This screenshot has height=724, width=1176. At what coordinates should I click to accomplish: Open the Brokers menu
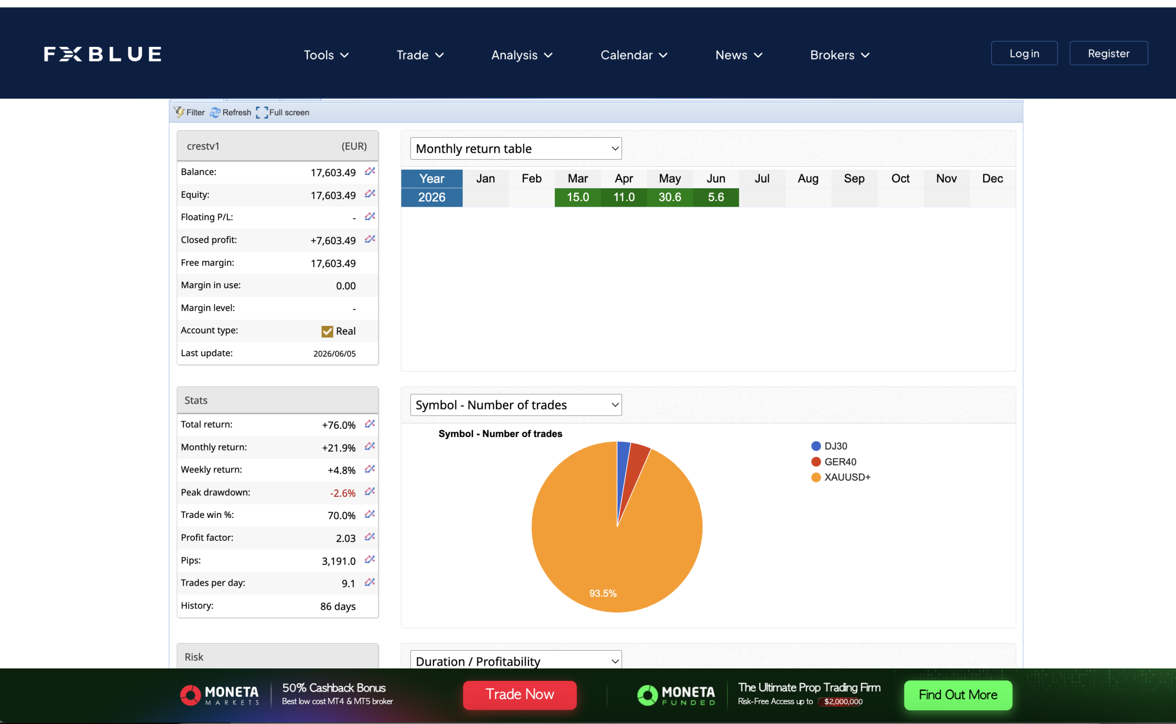840,55
